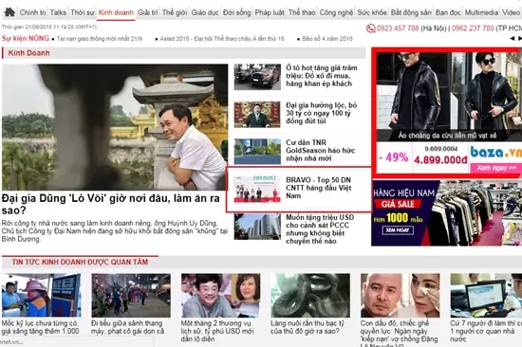Open the Bạn đọc section
Image resolution: width=522 pixels, height=347 pixels.
pyautogui.click(x=448, y=12)
